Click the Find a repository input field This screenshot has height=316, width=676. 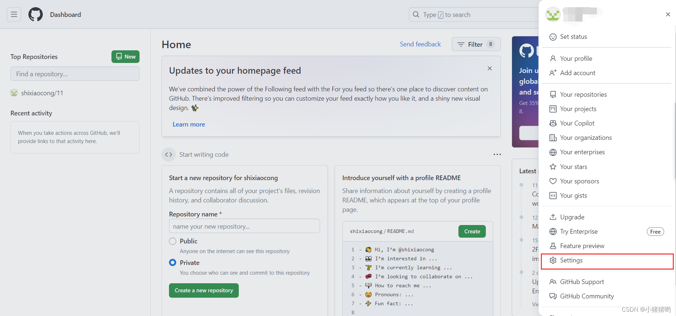[75, 74]
